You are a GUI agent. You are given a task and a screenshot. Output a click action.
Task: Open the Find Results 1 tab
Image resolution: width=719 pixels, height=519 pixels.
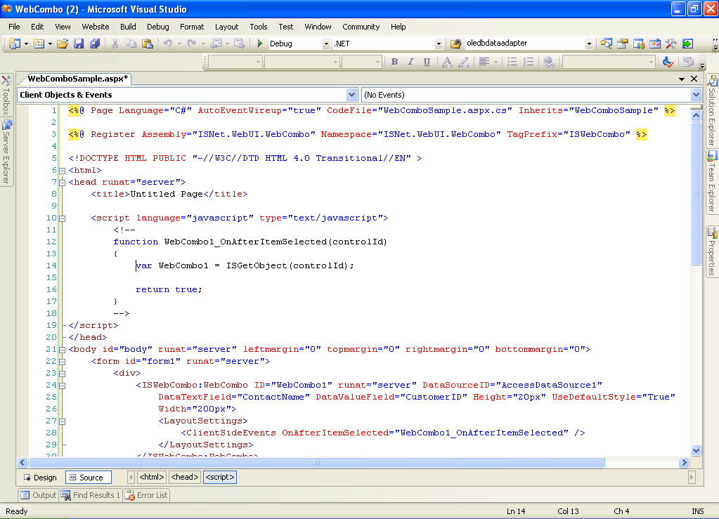(x=91, y=495)
